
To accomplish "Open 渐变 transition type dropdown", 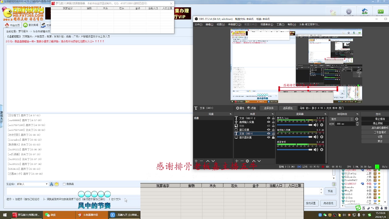I will coord(342,119).
